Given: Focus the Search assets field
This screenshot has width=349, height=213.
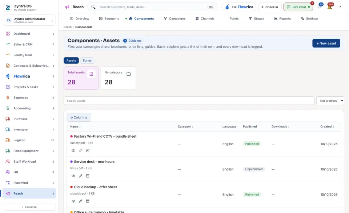Looking at the screenshot, I should coord(189,101).
